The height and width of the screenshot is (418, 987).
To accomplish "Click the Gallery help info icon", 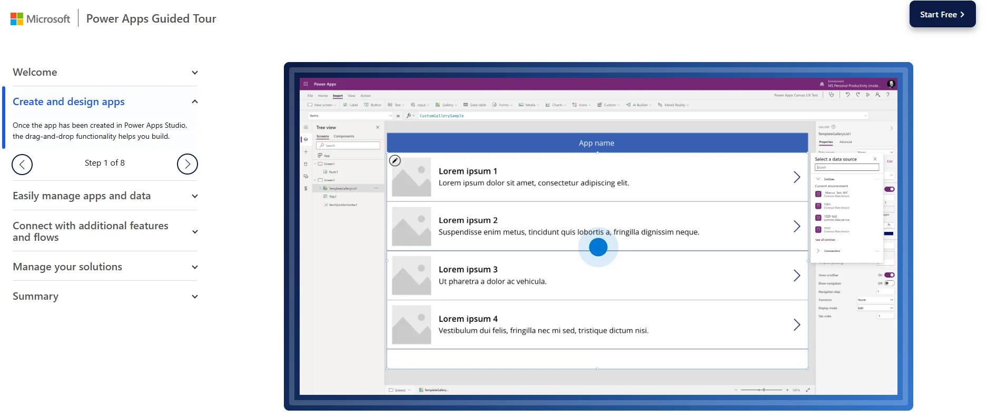I will (833, 127).
